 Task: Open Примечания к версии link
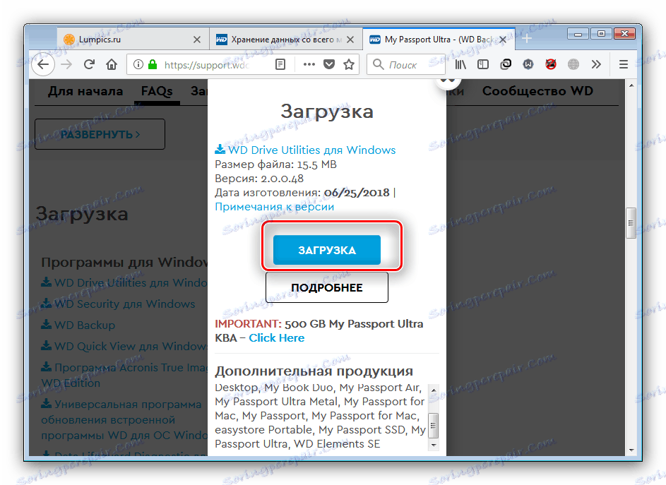coord(275,206)
